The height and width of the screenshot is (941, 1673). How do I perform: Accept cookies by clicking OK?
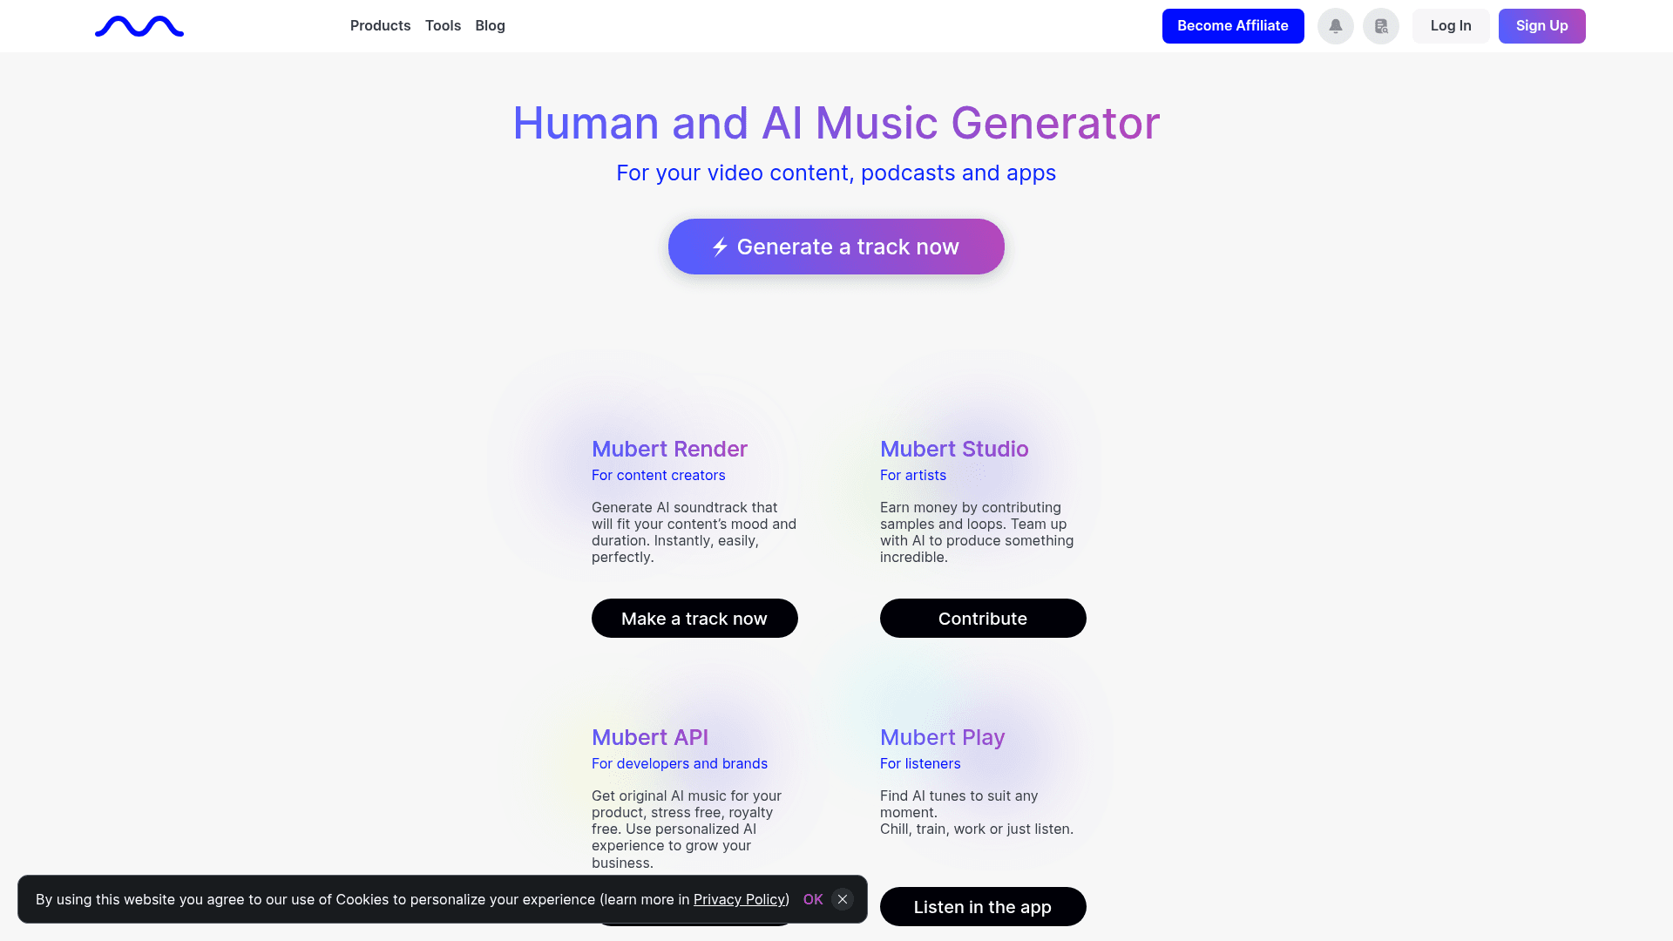pos(812,899)
